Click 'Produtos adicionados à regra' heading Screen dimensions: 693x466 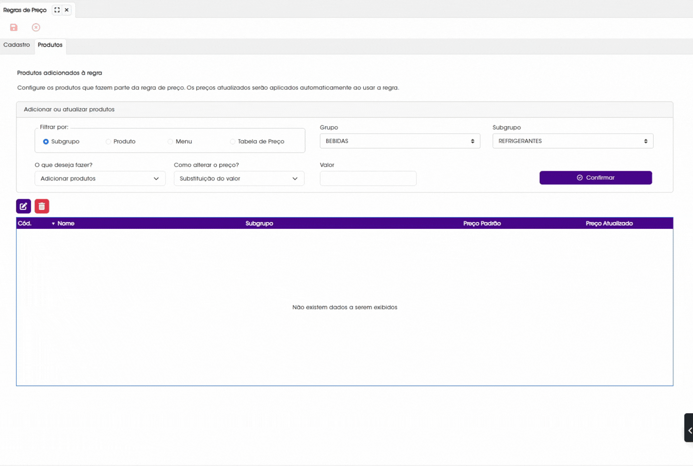coord(60,73)
